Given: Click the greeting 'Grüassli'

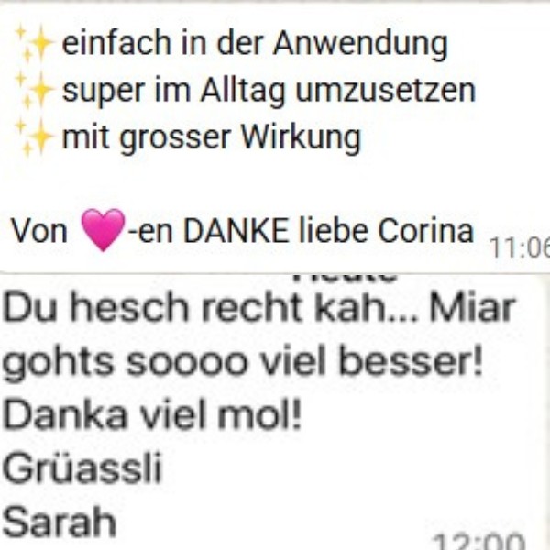Looking at the screenshot, I should (82, 467).
